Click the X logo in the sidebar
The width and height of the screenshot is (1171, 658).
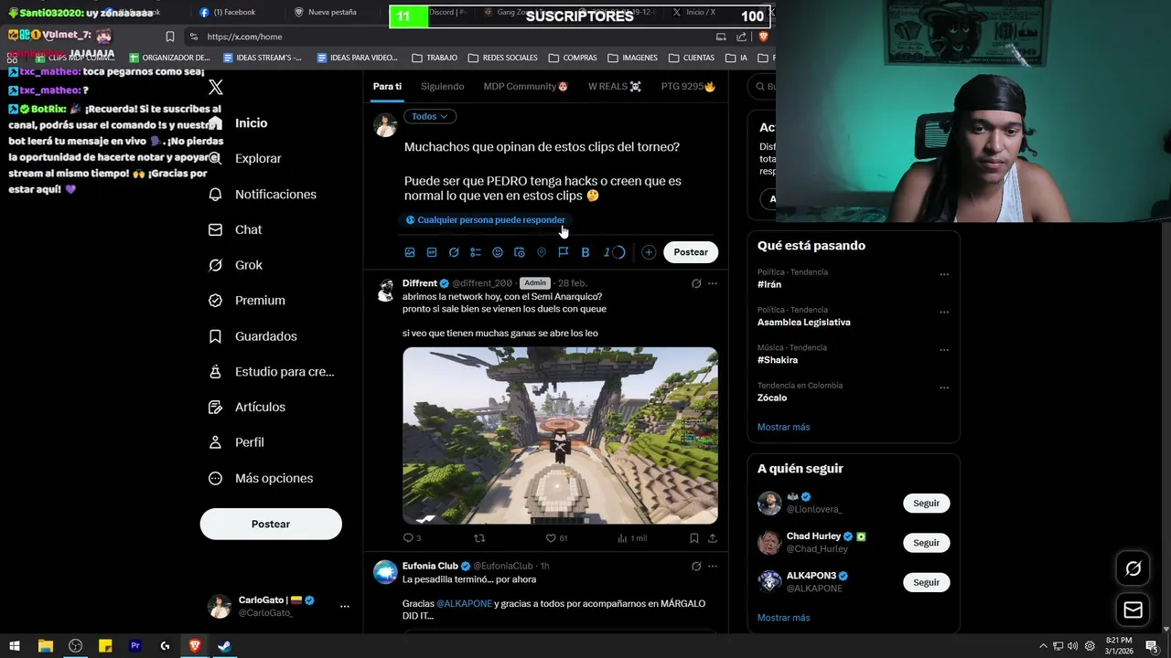click(x=216, y=88)
